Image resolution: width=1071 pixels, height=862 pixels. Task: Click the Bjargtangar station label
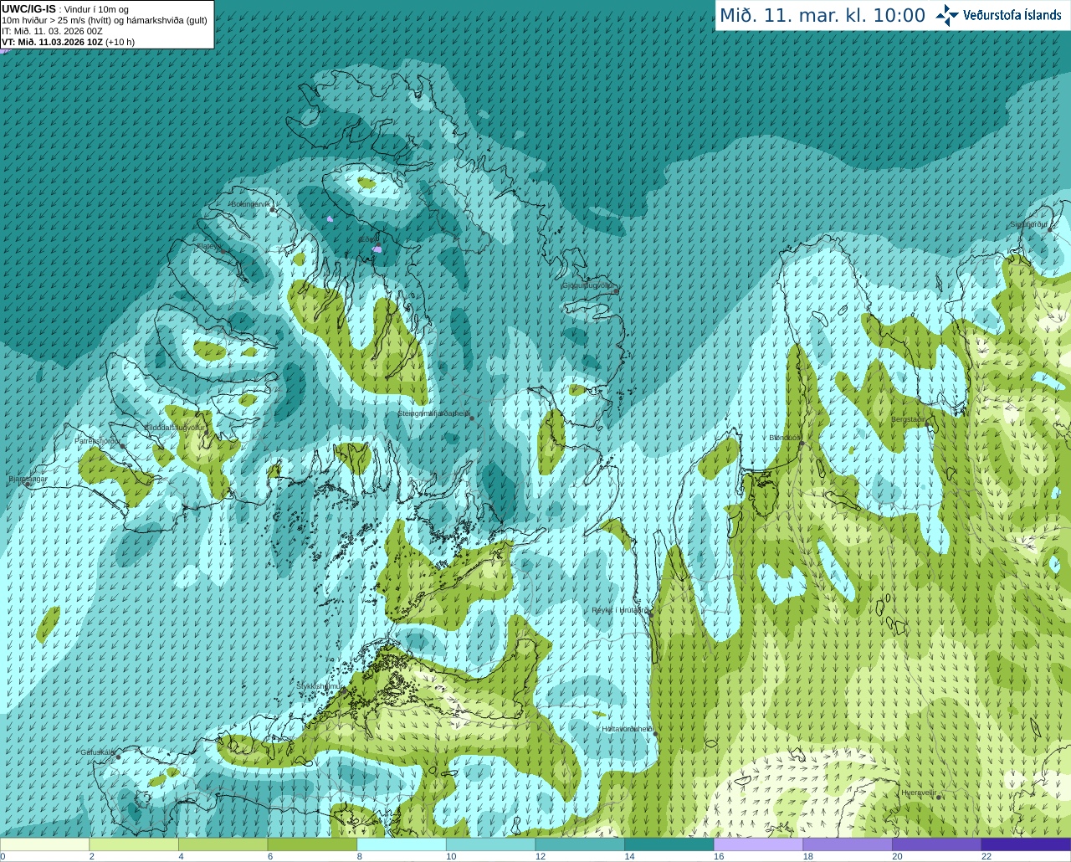[28, 479]
